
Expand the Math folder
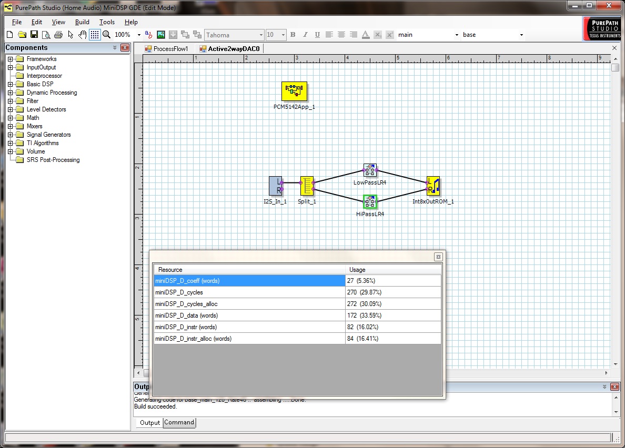point(11,118)
